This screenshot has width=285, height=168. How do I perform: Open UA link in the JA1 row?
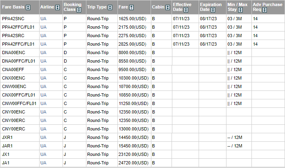(44, 163)
